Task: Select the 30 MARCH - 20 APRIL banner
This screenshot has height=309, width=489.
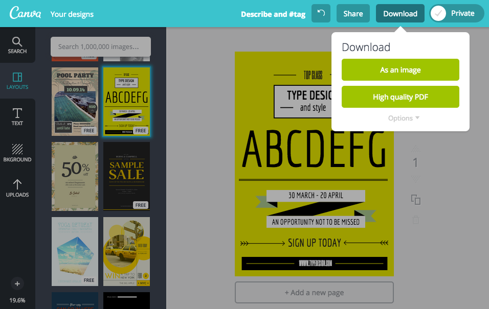Action: 316,196
